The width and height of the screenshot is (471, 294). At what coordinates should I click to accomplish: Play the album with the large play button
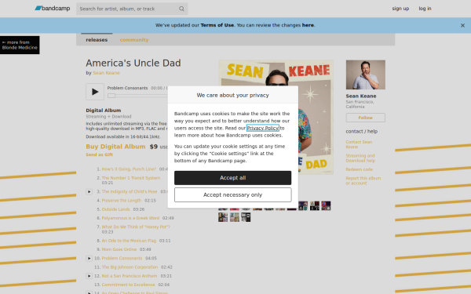pos(95,92)
